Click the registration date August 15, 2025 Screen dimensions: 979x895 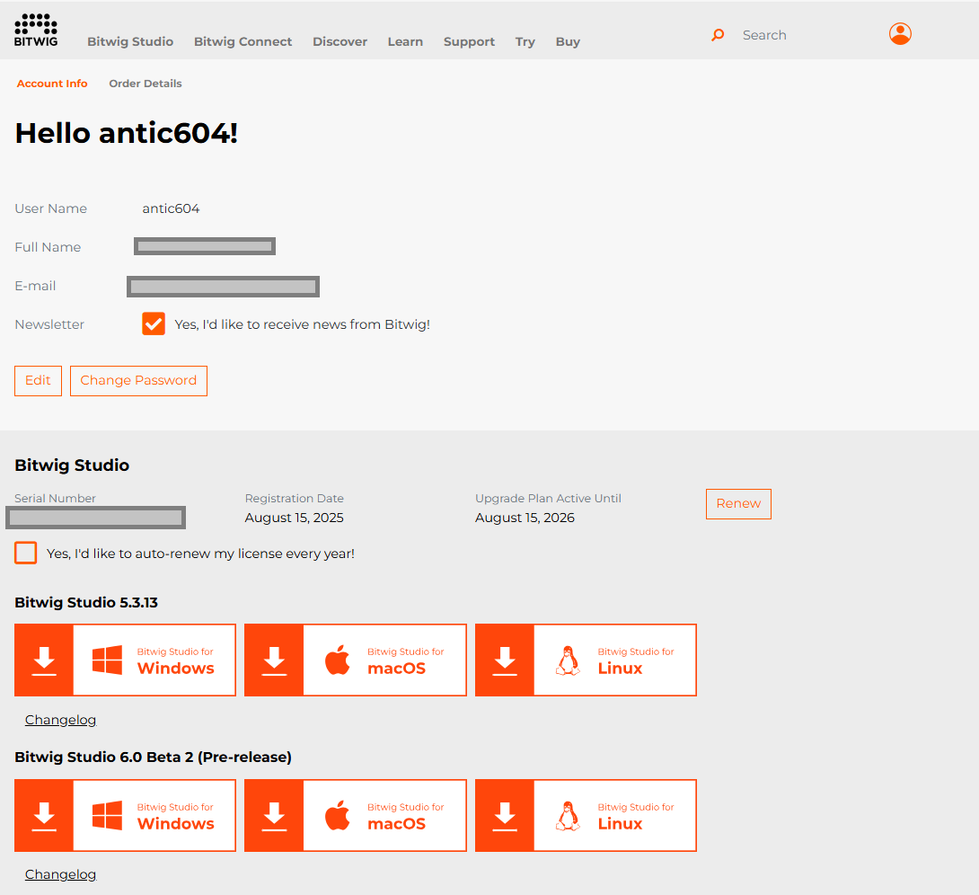[294, 518]
